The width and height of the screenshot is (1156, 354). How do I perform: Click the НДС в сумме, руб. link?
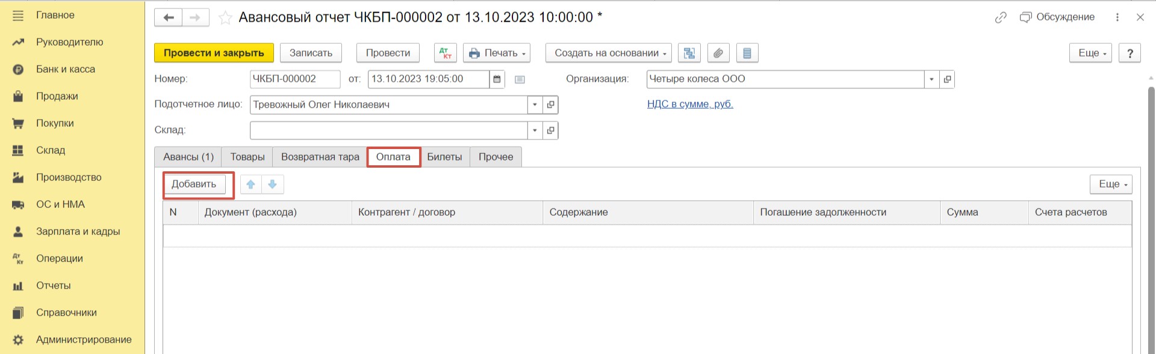point(690,104)
